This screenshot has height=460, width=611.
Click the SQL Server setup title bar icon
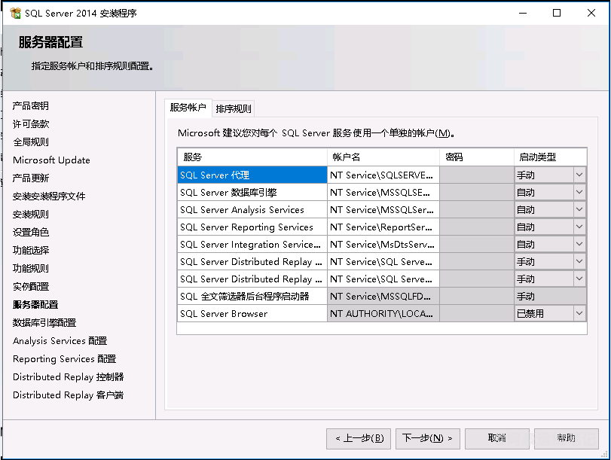click(14, 14)
